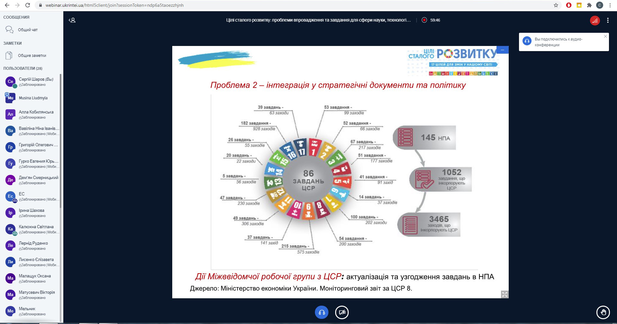Screen dimensions: 617x324
Task: Click Калюжна's 'Ка' avatar
Action: (11, 229)
